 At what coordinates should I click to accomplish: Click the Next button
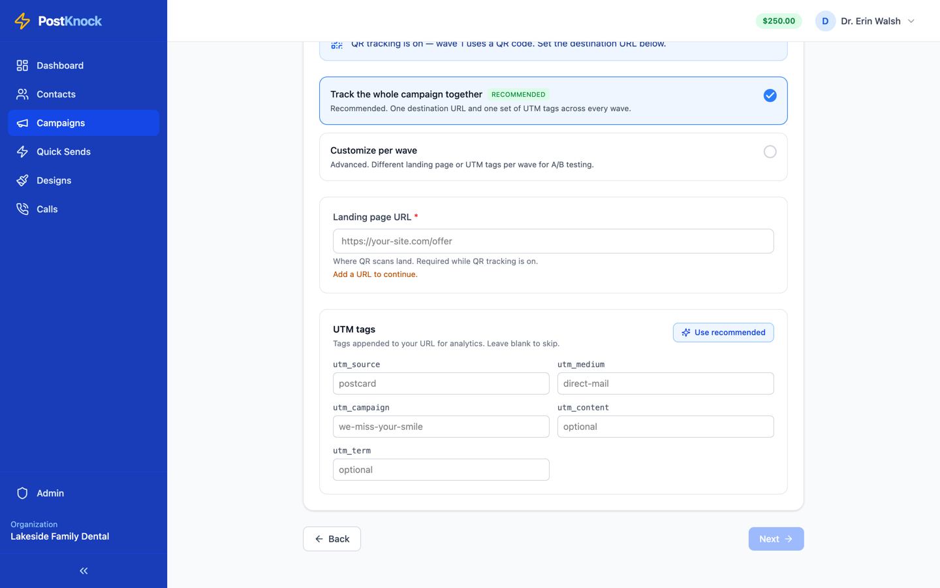(x=776, y=539)
